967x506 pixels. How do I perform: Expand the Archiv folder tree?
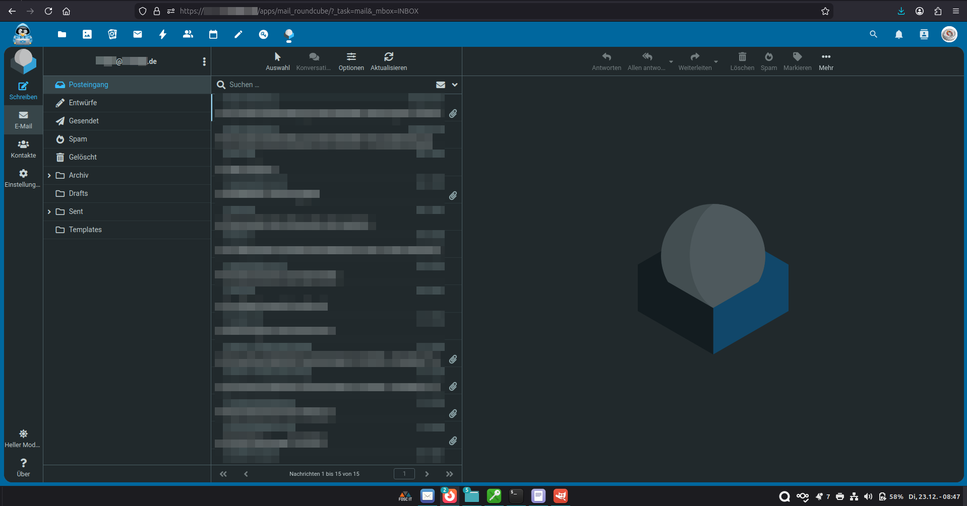point(49,175)
